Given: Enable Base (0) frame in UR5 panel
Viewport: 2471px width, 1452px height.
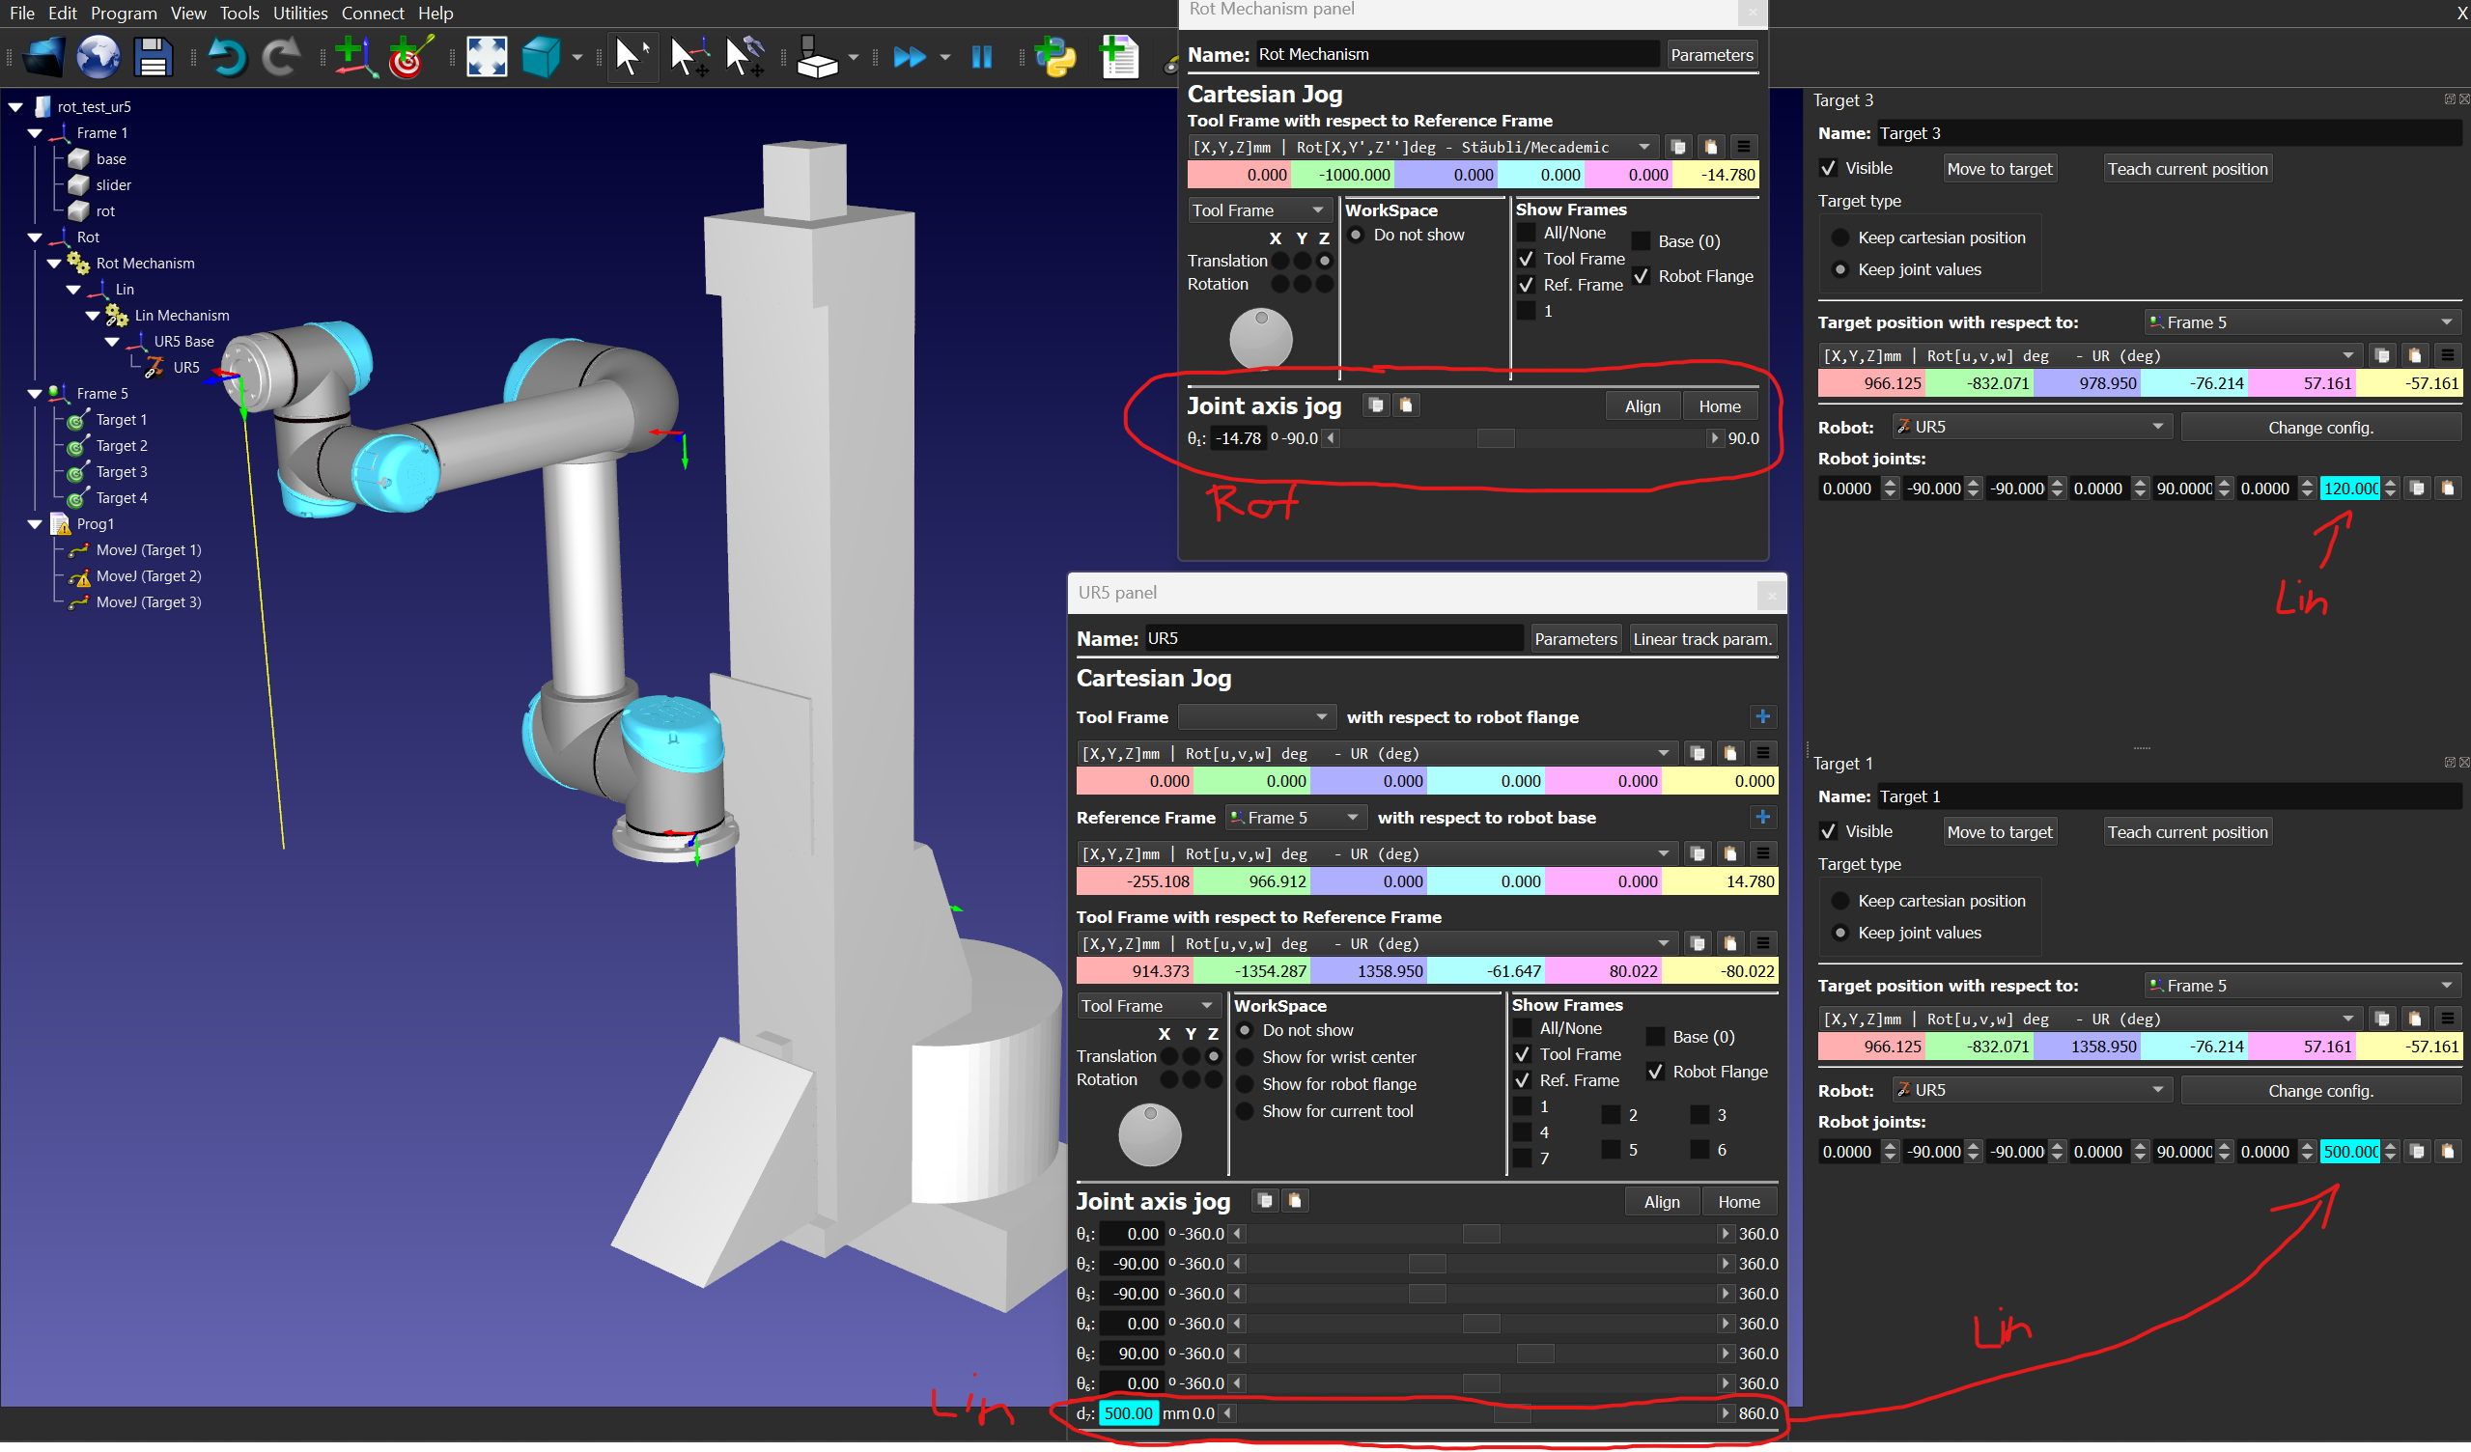Looking at the screenshot, I should [x=1655, y=1036].
